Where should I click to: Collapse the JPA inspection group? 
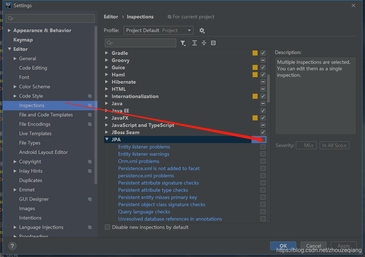pyautogui.click(x=107, y=139)
